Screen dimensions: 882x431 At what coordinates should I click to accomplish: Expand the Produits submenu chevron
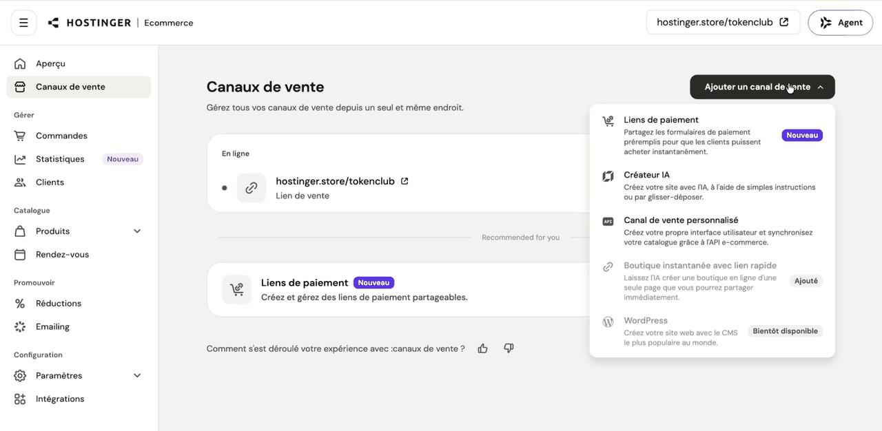pyautogui.click(x=137, y=231)
